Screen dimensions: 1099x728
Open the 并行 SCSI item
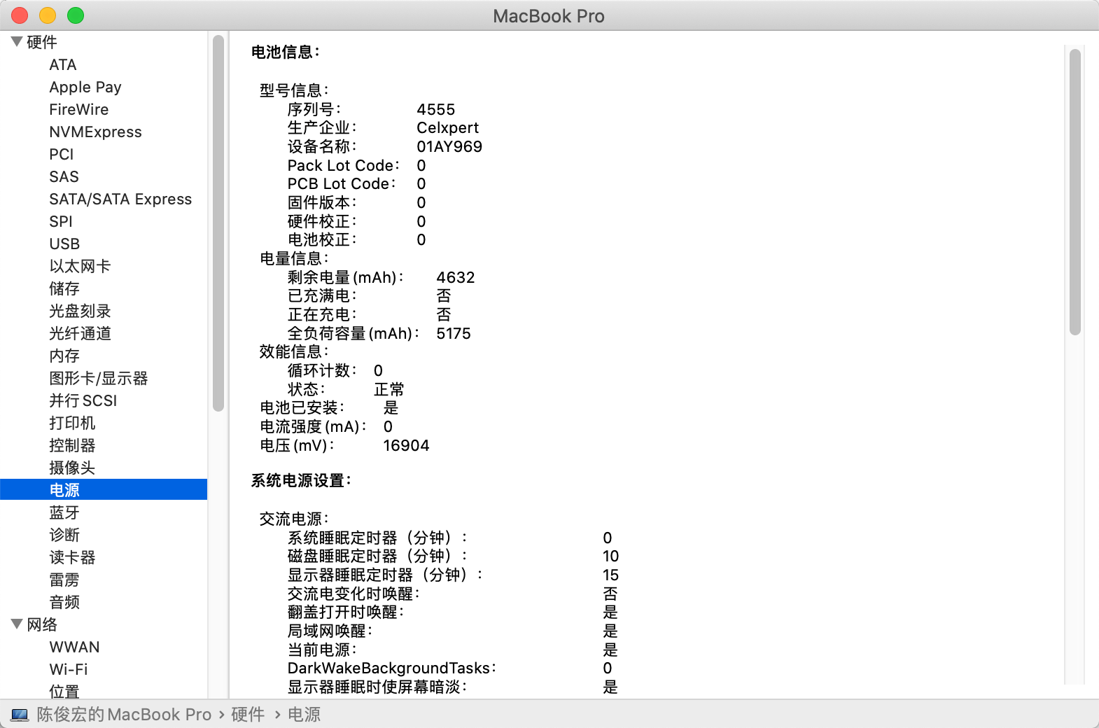pos(83,400)
